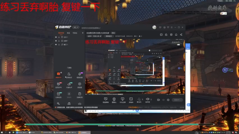
Task: Select the 全屏 1 source row
Action: pyautogui.click(x=69, y=41)
